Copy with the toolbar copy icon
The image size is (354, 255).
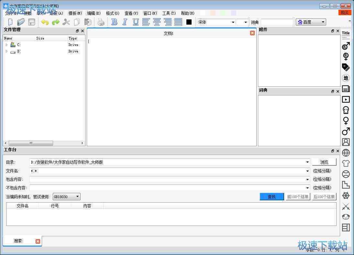pos(77,22)
